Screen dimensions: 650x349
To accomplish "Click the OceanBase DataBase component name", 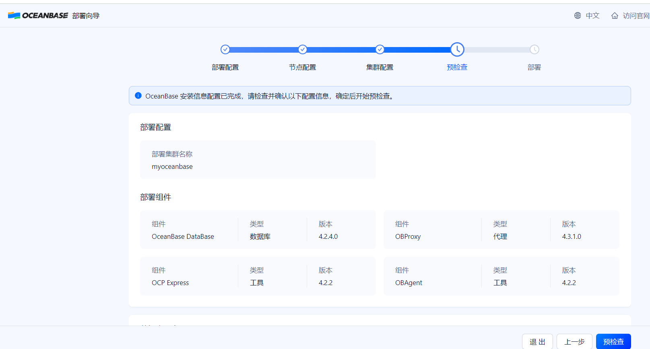I will (x=183, y=236).
